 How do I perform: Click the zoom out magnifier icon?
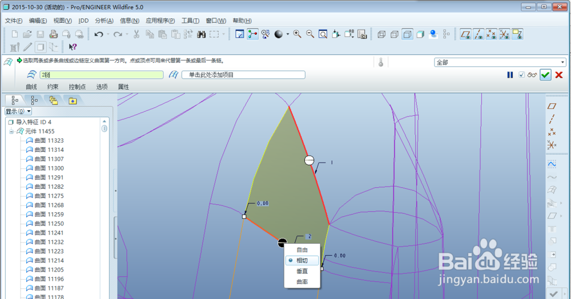(x=310, y=34)
